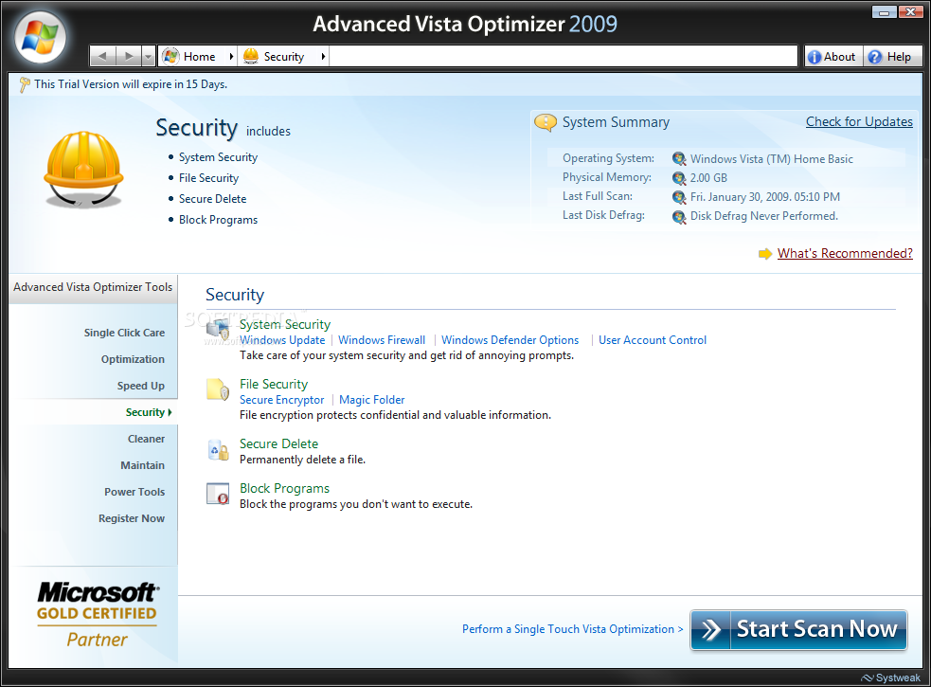This screenshot has width=931, height=687.
Task: Open the System Security heading link
Action: coord(285,324)
